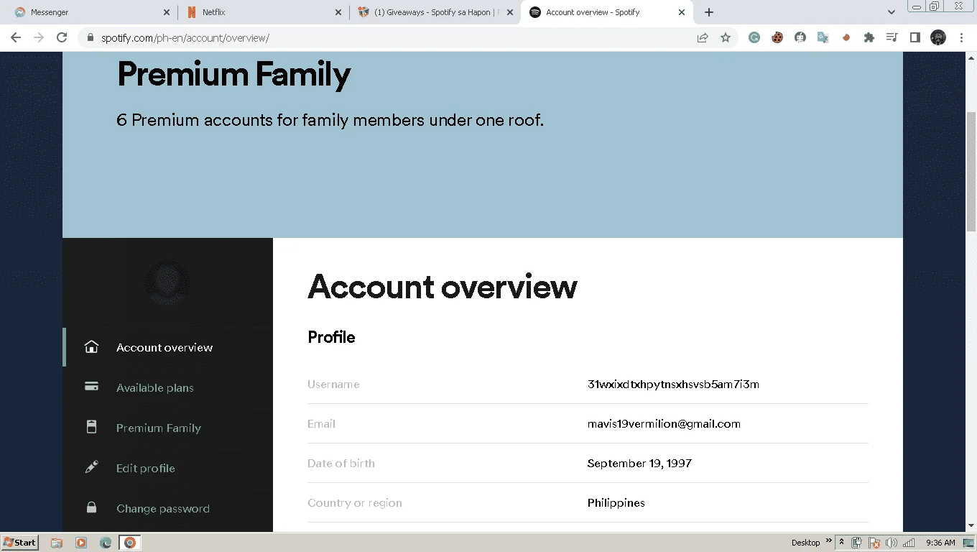977x552 pixels.
Task: Click the pencil icon beside Edit profile
Action: (91, 468)
